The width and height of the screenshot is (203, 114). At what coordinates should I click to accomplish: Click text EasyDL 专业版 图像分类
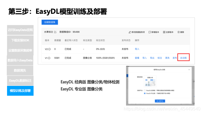(x=81, y=89)
